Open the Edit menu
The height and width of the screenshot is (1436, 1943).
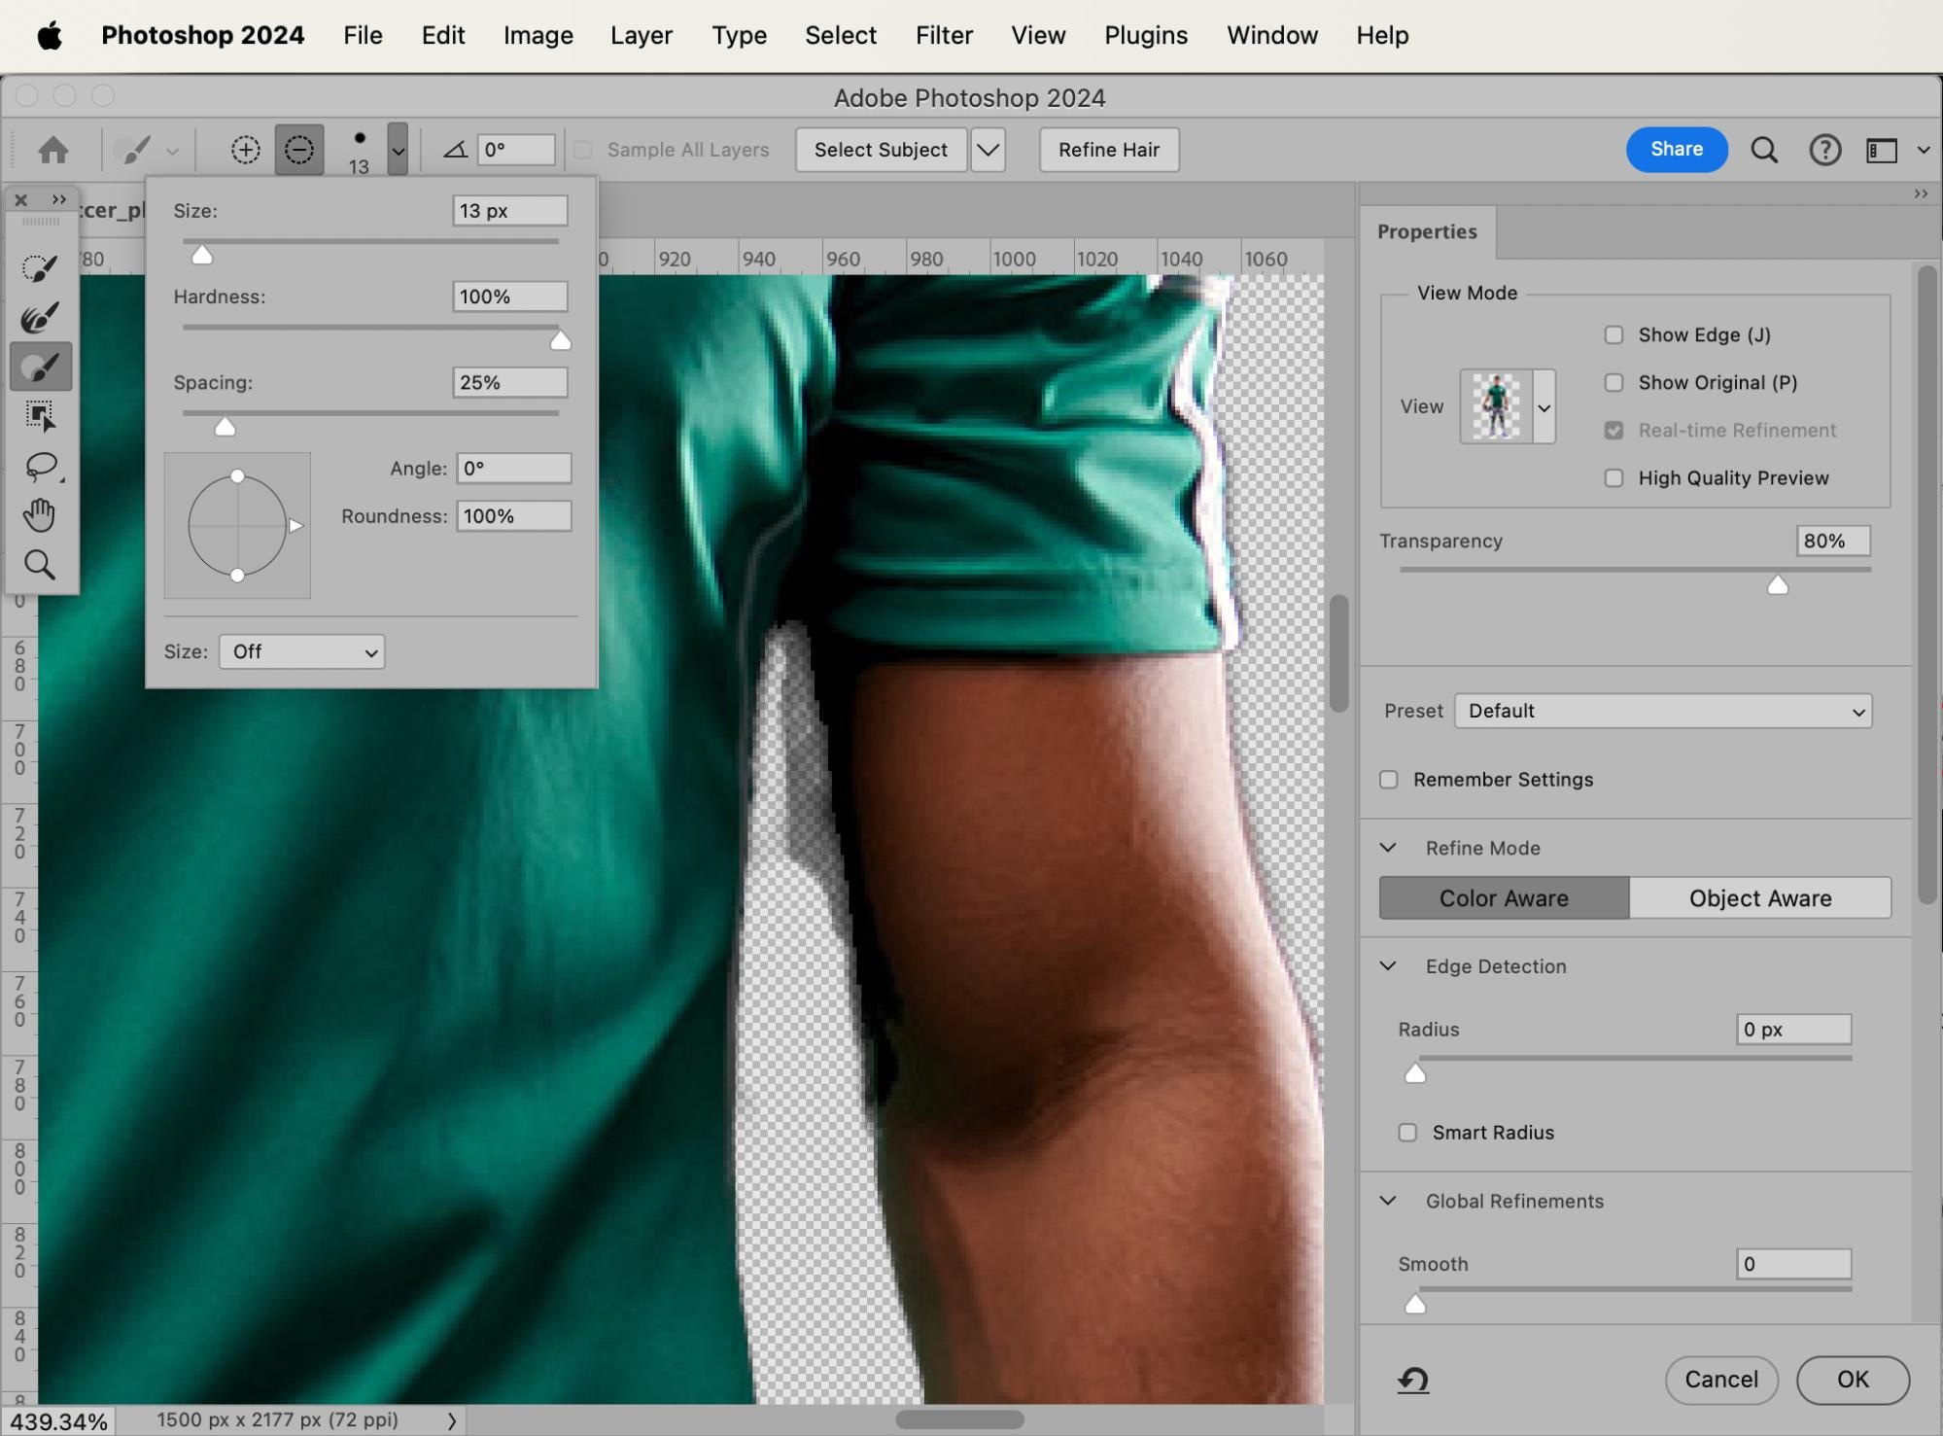pos(443,36)
